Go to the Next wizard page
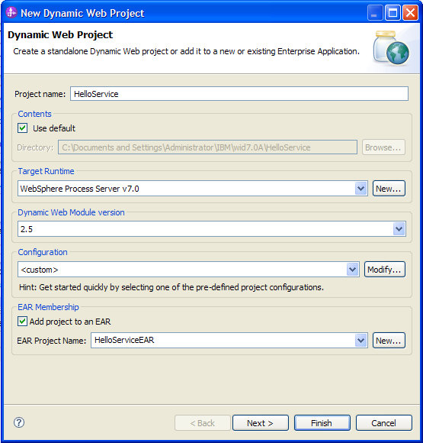 point(261,423)
